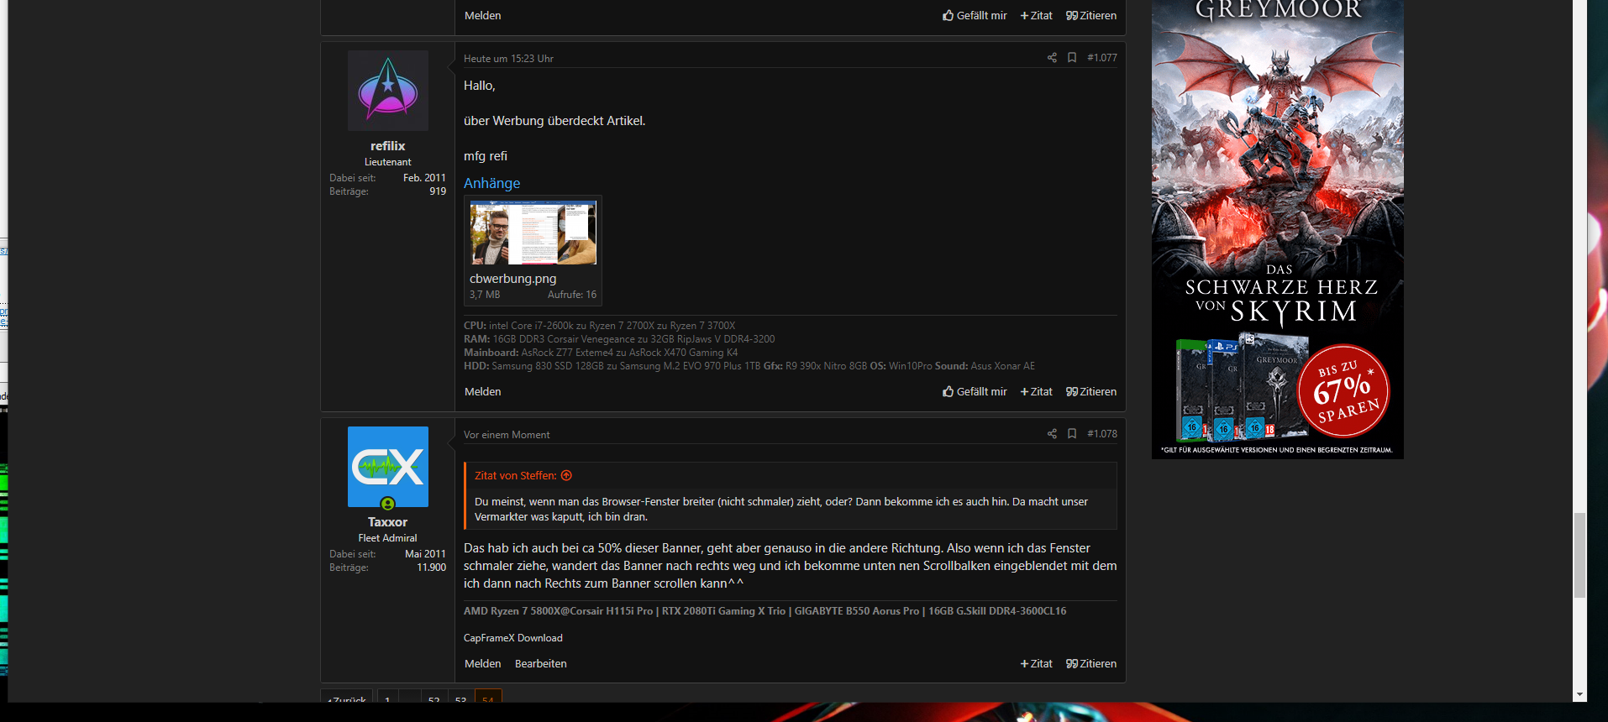Image resolution: width=1608 pixels, height=722 pixels.
Task: Add refilix's post via +Zitat
Action: coord(1036,392)
